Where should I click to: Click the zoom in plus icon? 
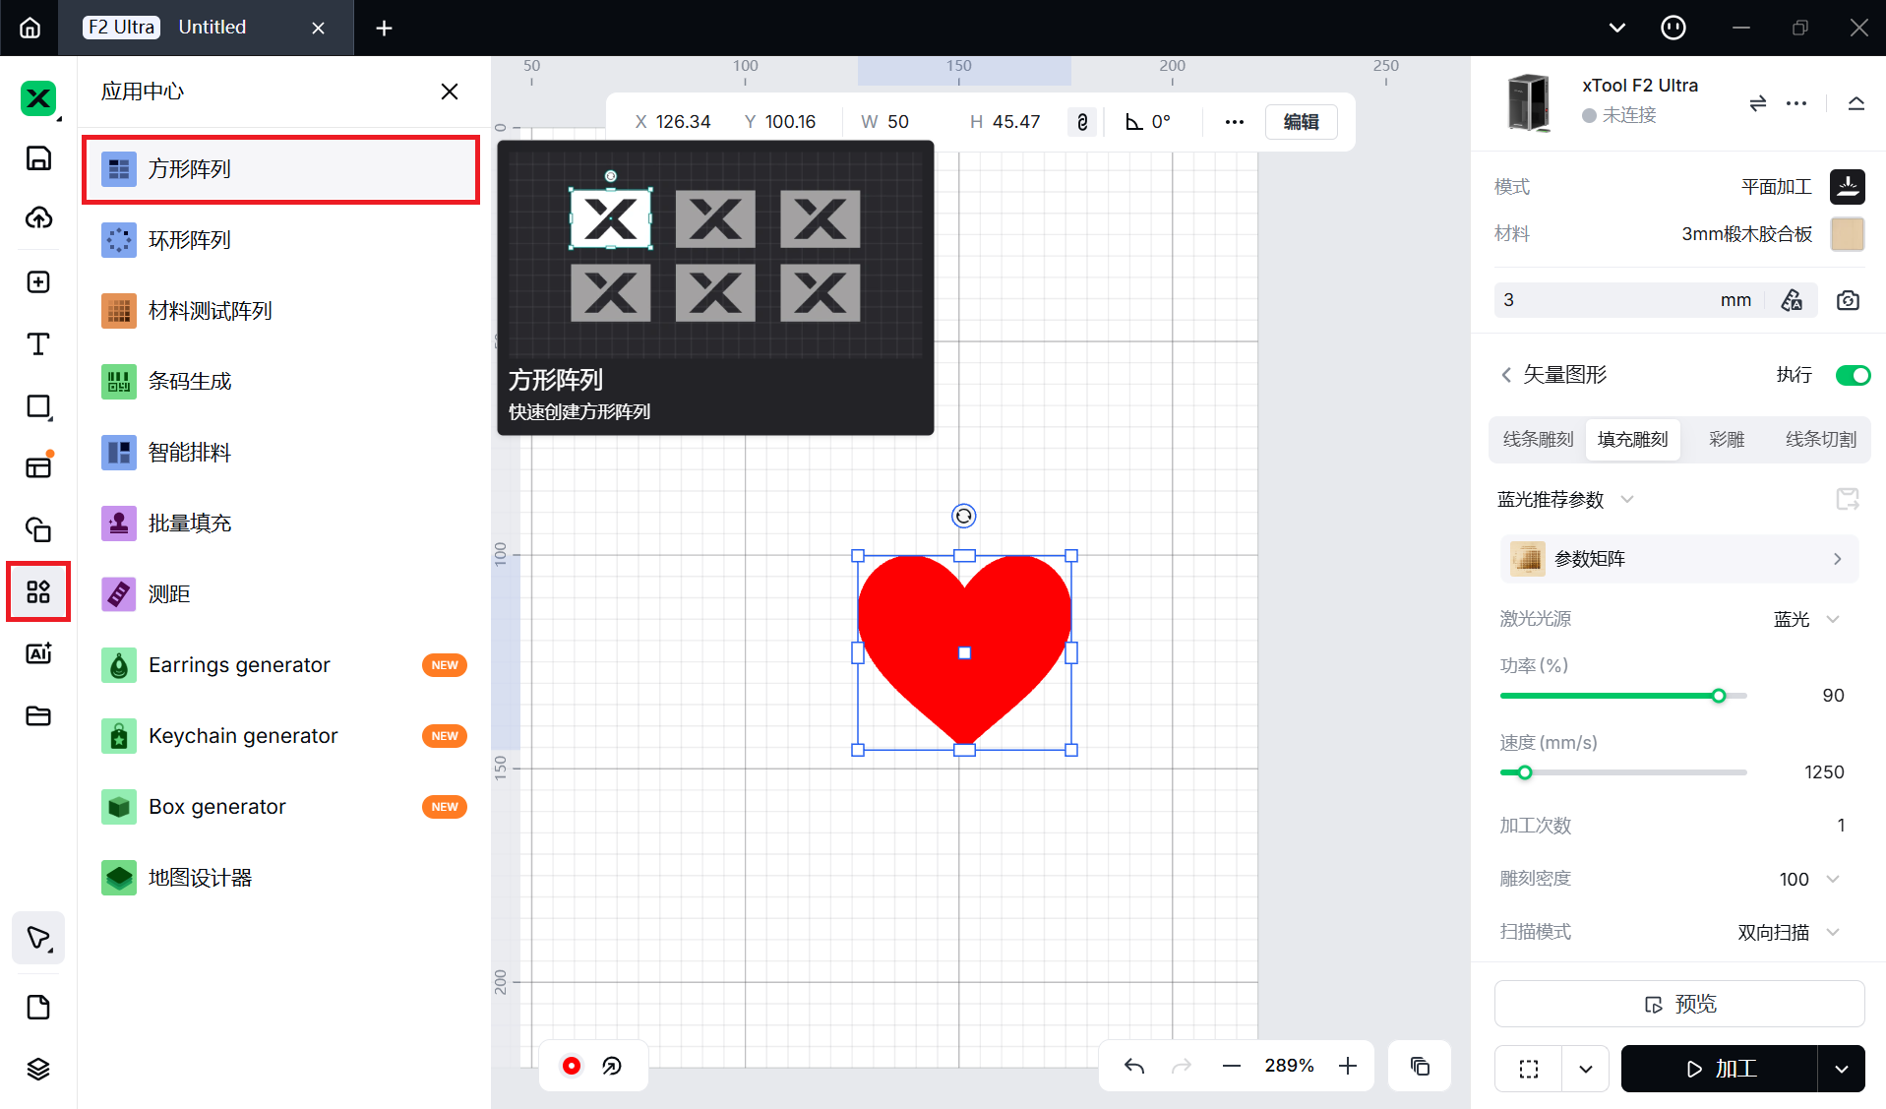coord(1348,1066)
